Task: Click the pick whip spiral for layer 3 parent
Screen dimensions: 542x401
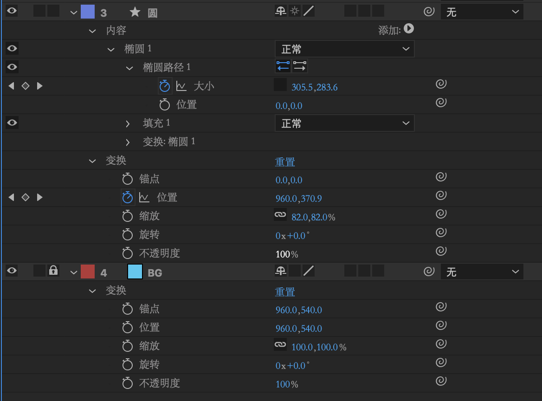Action: [429, 12]
